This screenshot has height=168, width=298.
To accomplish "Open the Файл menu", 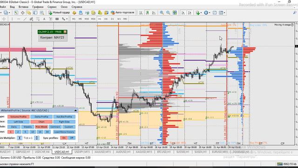I will coord(3,7).
